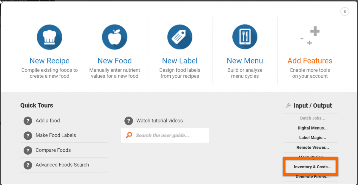358x185 pixels.
Task: Watch tutorial videos link
Action: click(159, 121)
